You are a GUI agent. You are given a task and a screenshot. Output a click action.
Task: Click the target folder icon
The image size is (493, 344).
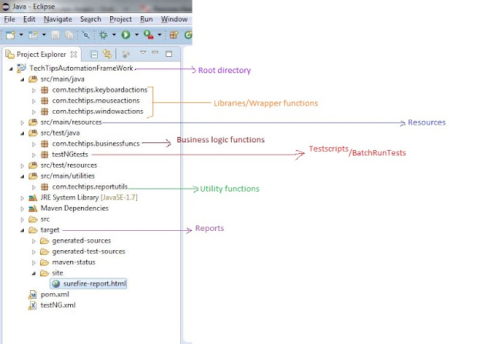pyautogui.click(x=33, y=230)
